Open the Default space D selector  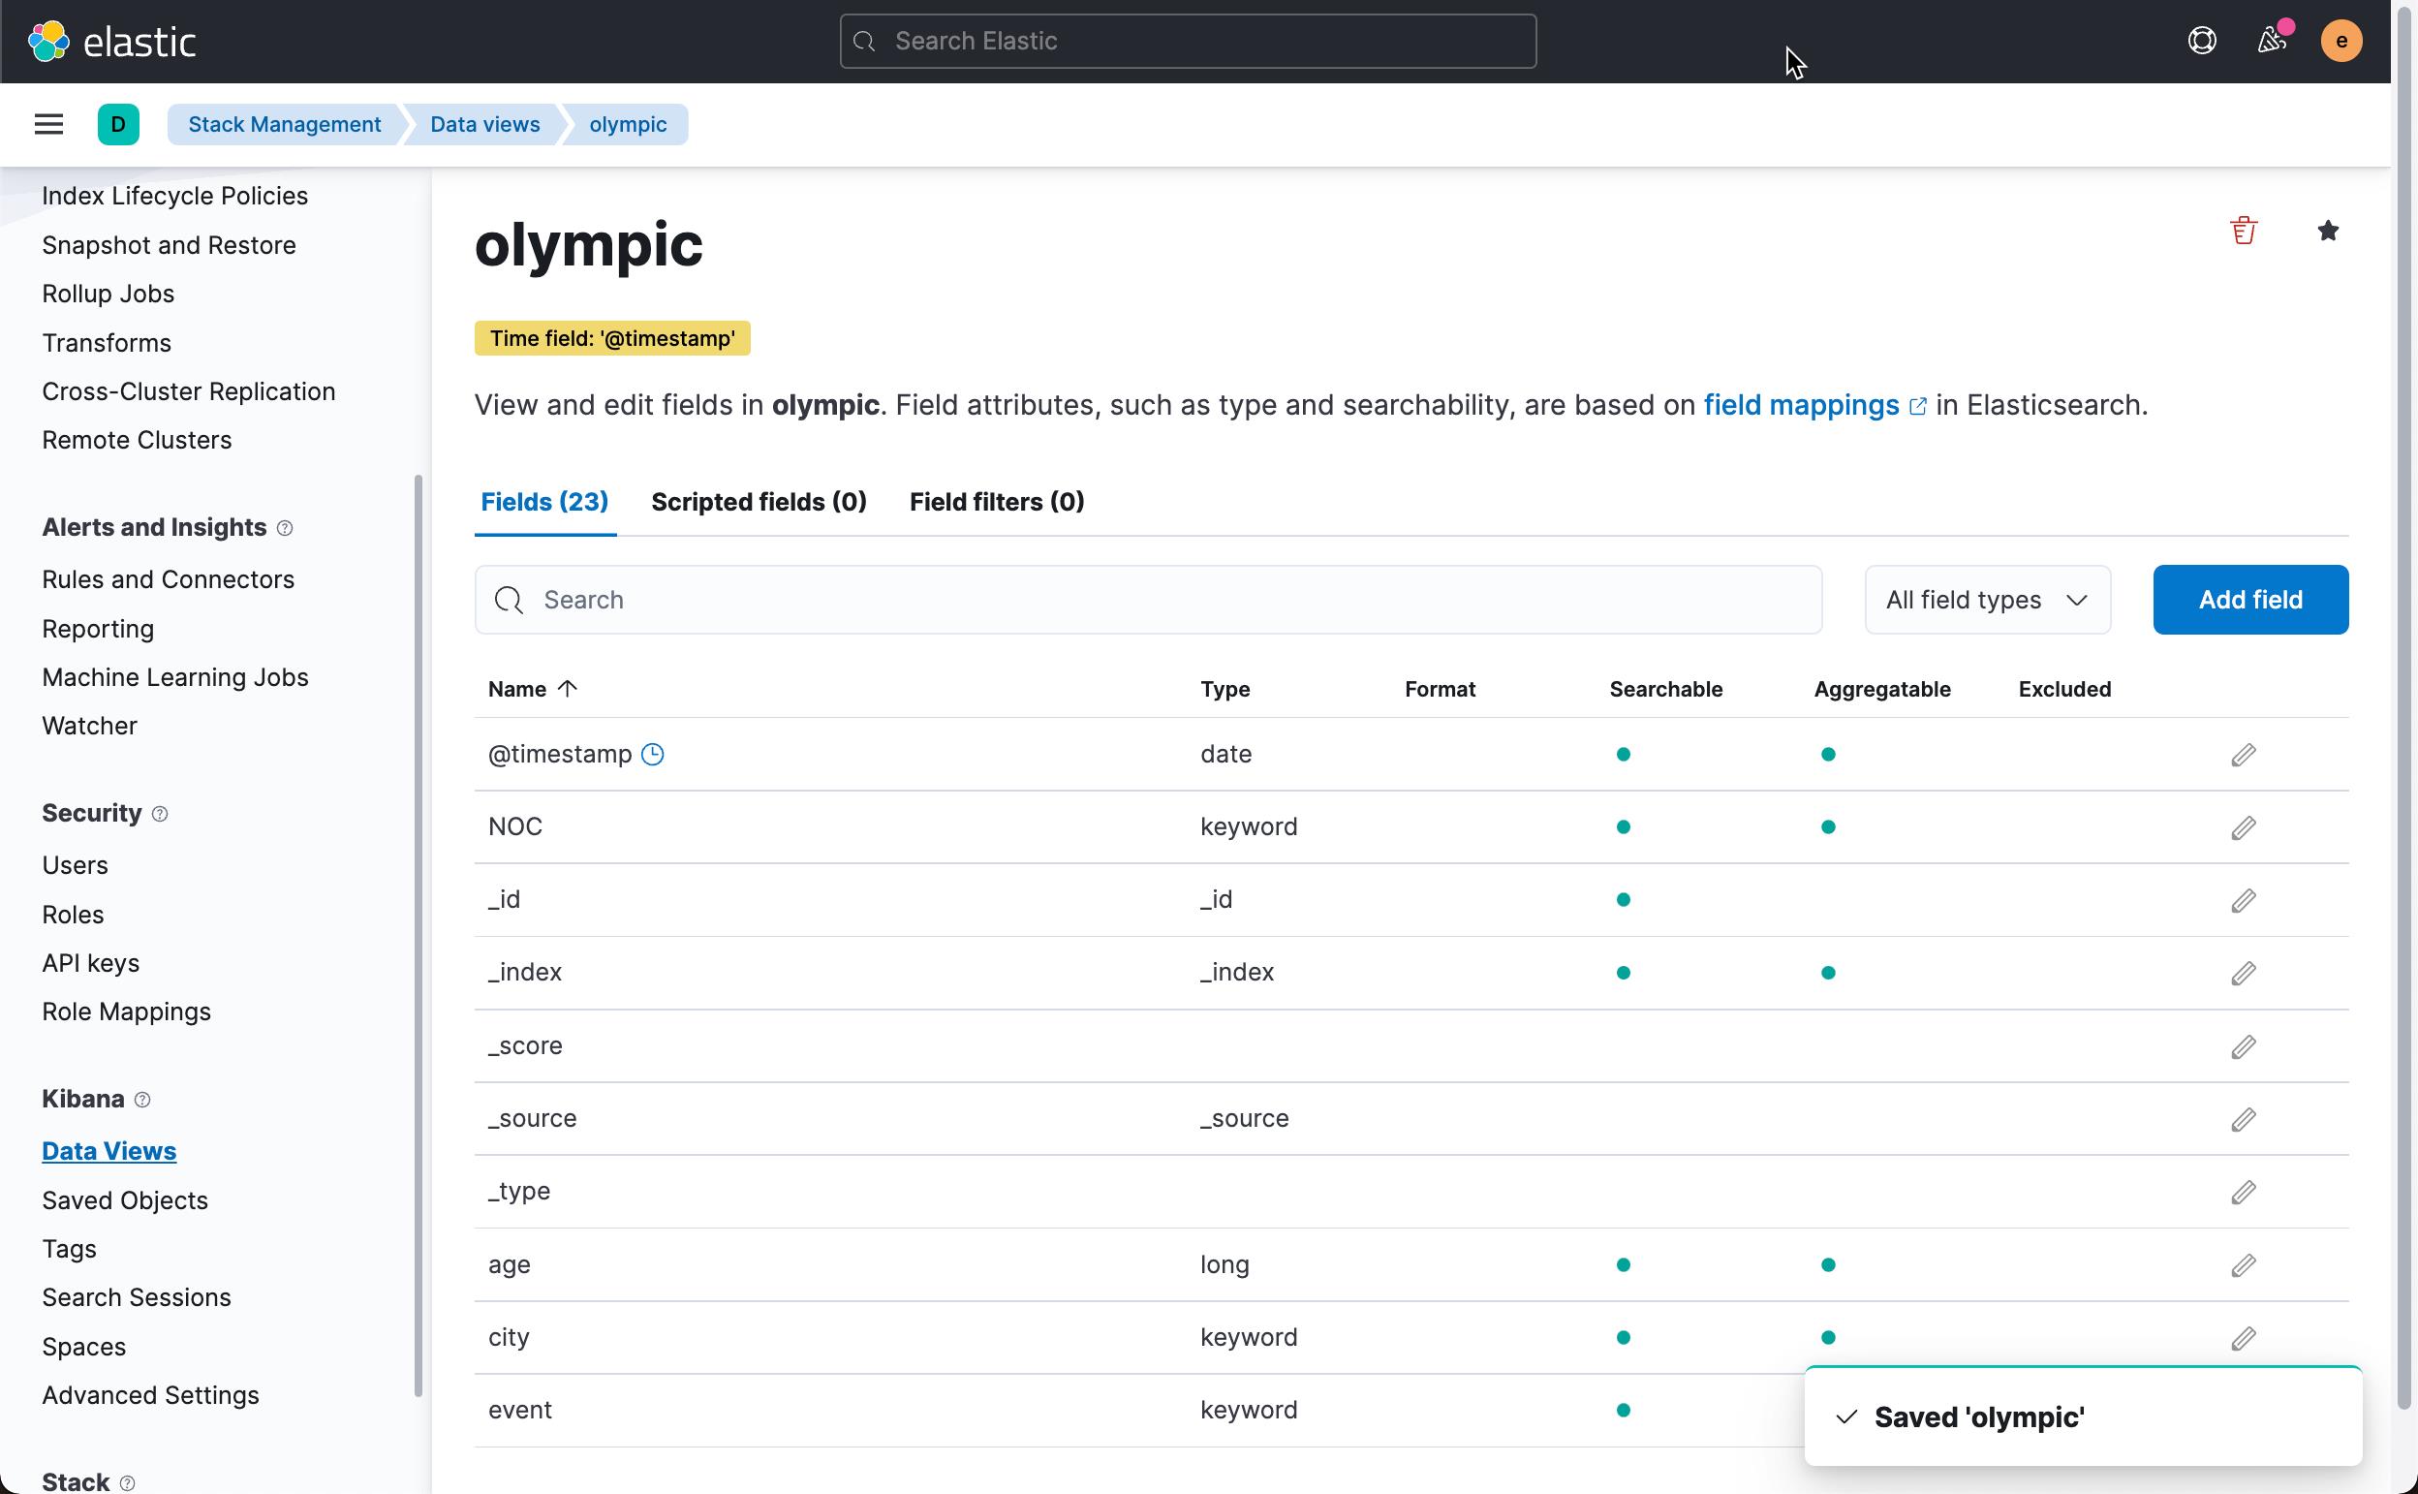point(118,124)
